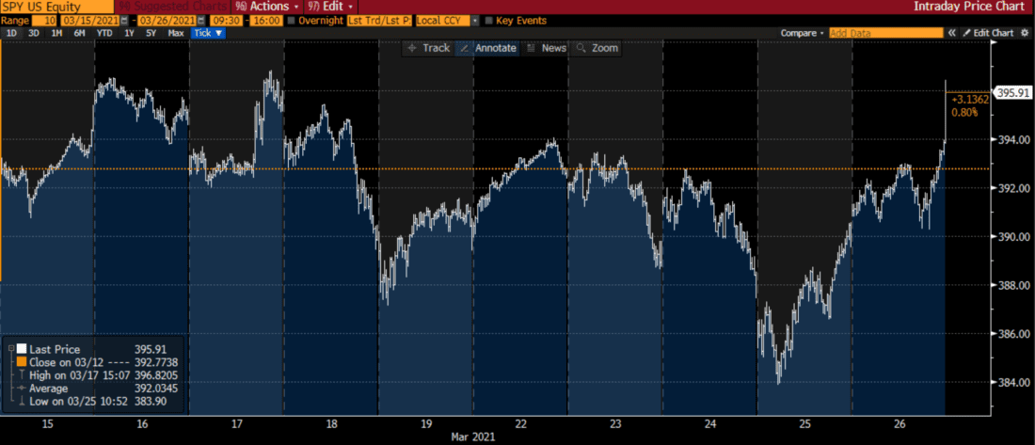
Task: Tick the Key Events checkbox
Action: tap(488, 20)
